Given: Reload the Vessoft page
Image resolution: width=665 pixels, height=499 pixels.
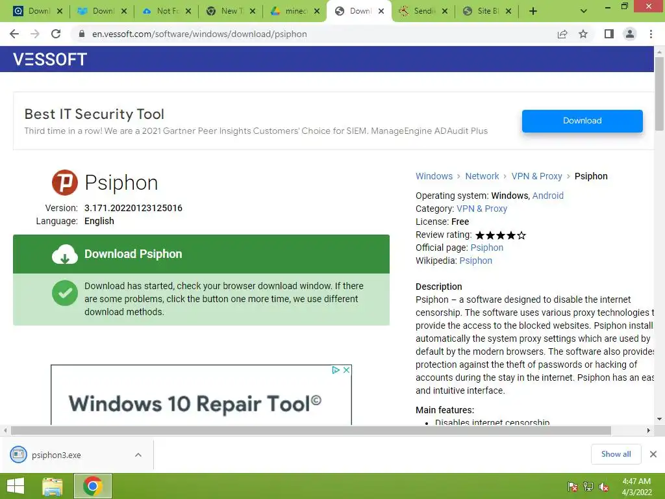Looking at the screenshot, I should click(x=56, y=34).
